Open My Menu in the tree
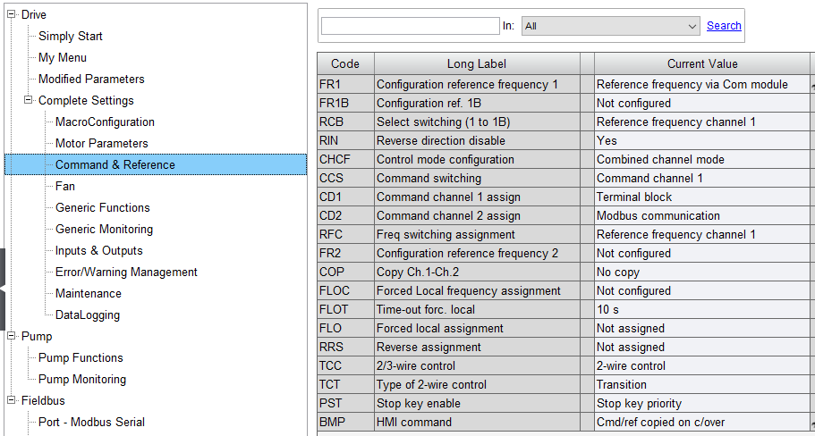The width and height of the screenshot is (815, 436). (63, 57)
